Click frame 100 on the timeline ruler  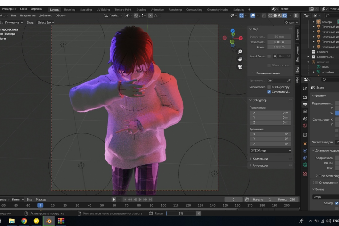163,205
